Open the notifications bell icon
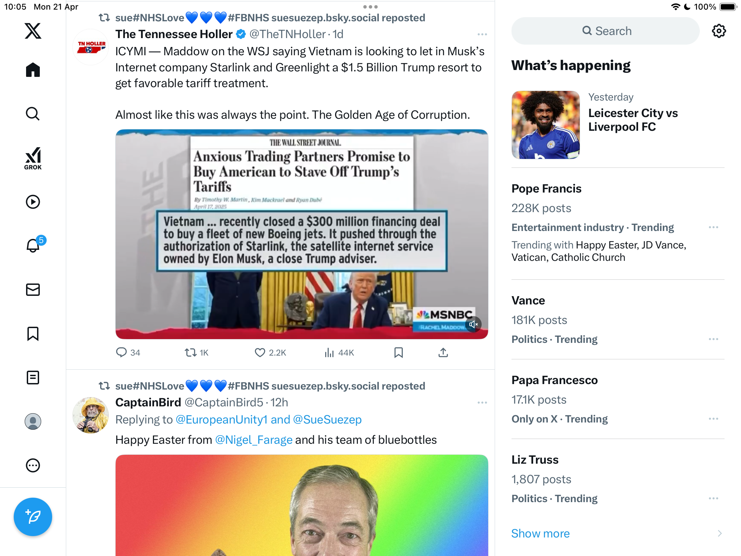Image resolution: width=741 pixels, height=556 pixels. tap(33, 246)
